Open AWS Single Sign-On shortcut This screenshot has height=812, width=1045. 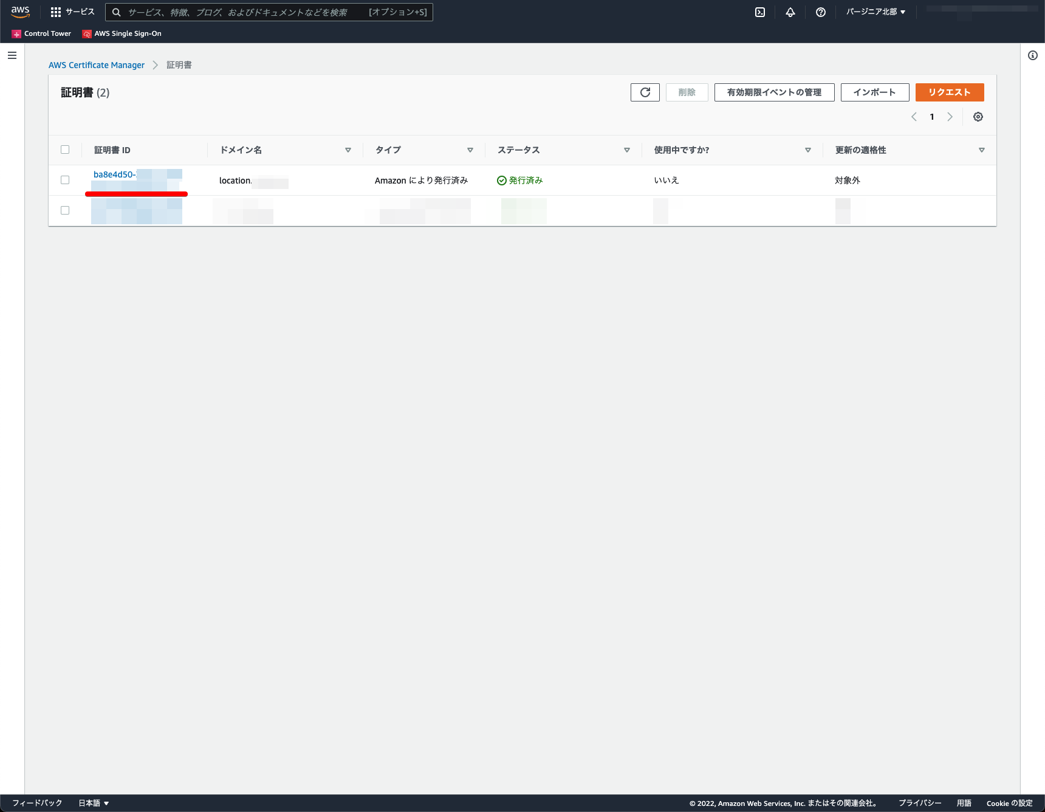pos(122,33)
